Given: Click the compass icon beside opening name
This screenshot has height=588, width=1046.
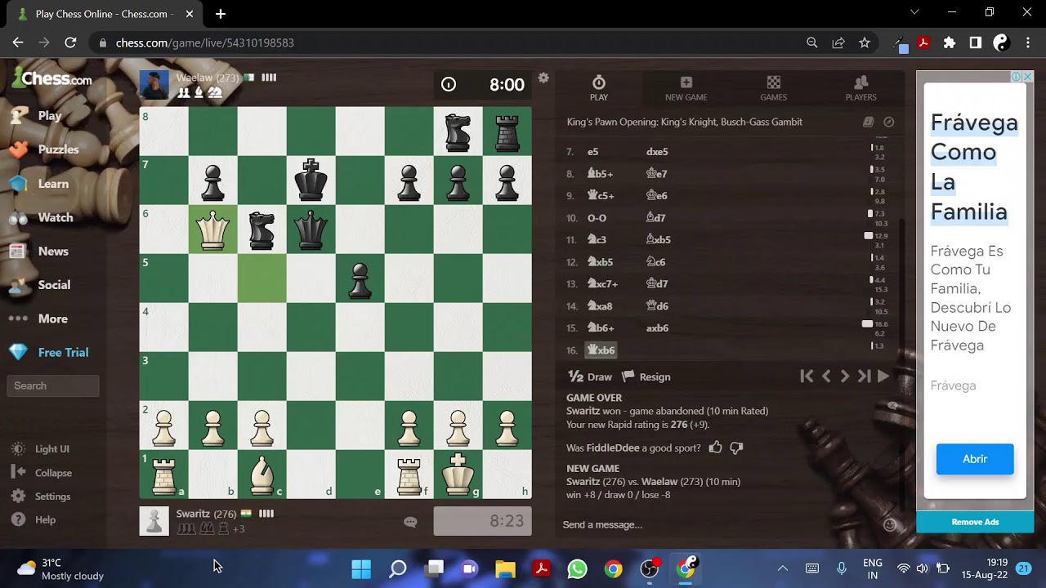Looking at the screenshot, I should 889,122.
